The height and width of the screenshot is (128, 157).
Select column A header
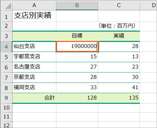pos(34,5)
